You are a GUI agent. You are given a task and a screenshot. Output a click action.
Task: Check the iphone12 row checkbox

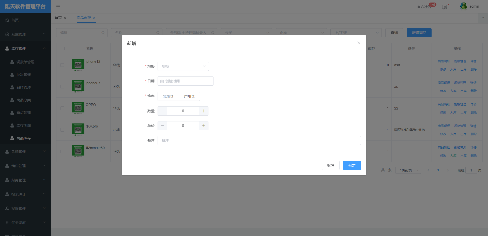point(62,65)
